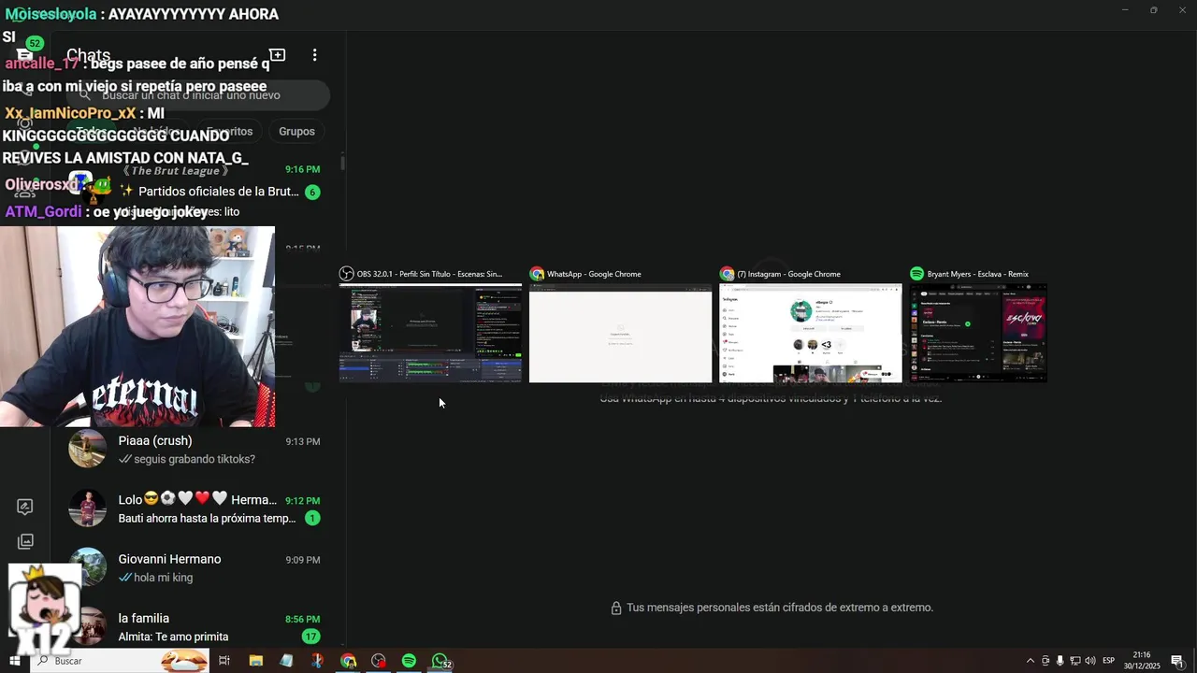The image size is (1197, 673).
Task: Switch to Spotify Bryant Myers - Esclava thumbnail
Action: click(978, 334)
